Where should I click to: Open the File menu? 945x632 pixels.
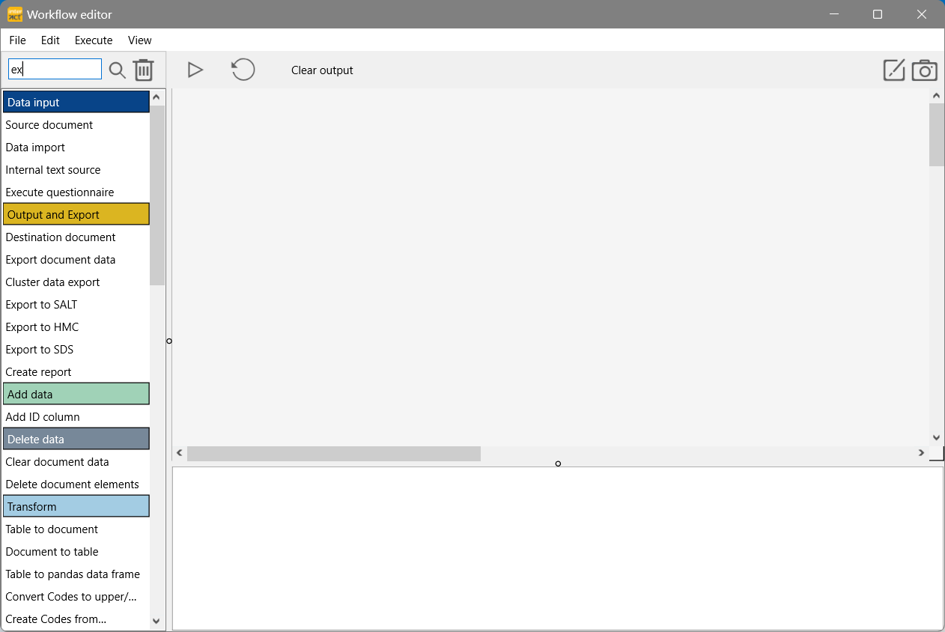pyautogui.click(x=17, y=40)
